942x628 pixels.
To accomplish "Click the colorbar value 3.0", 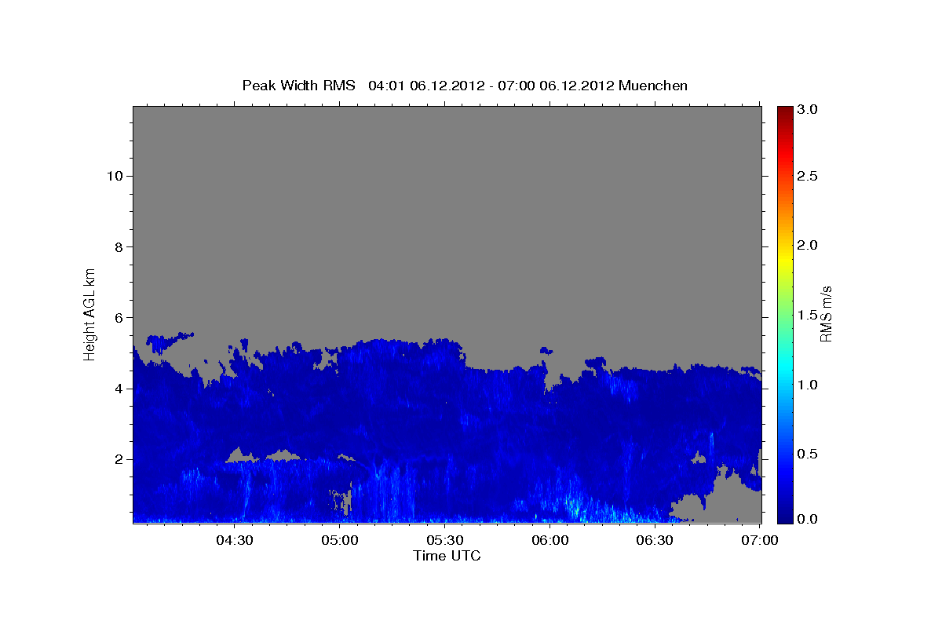I will [809, 109].
